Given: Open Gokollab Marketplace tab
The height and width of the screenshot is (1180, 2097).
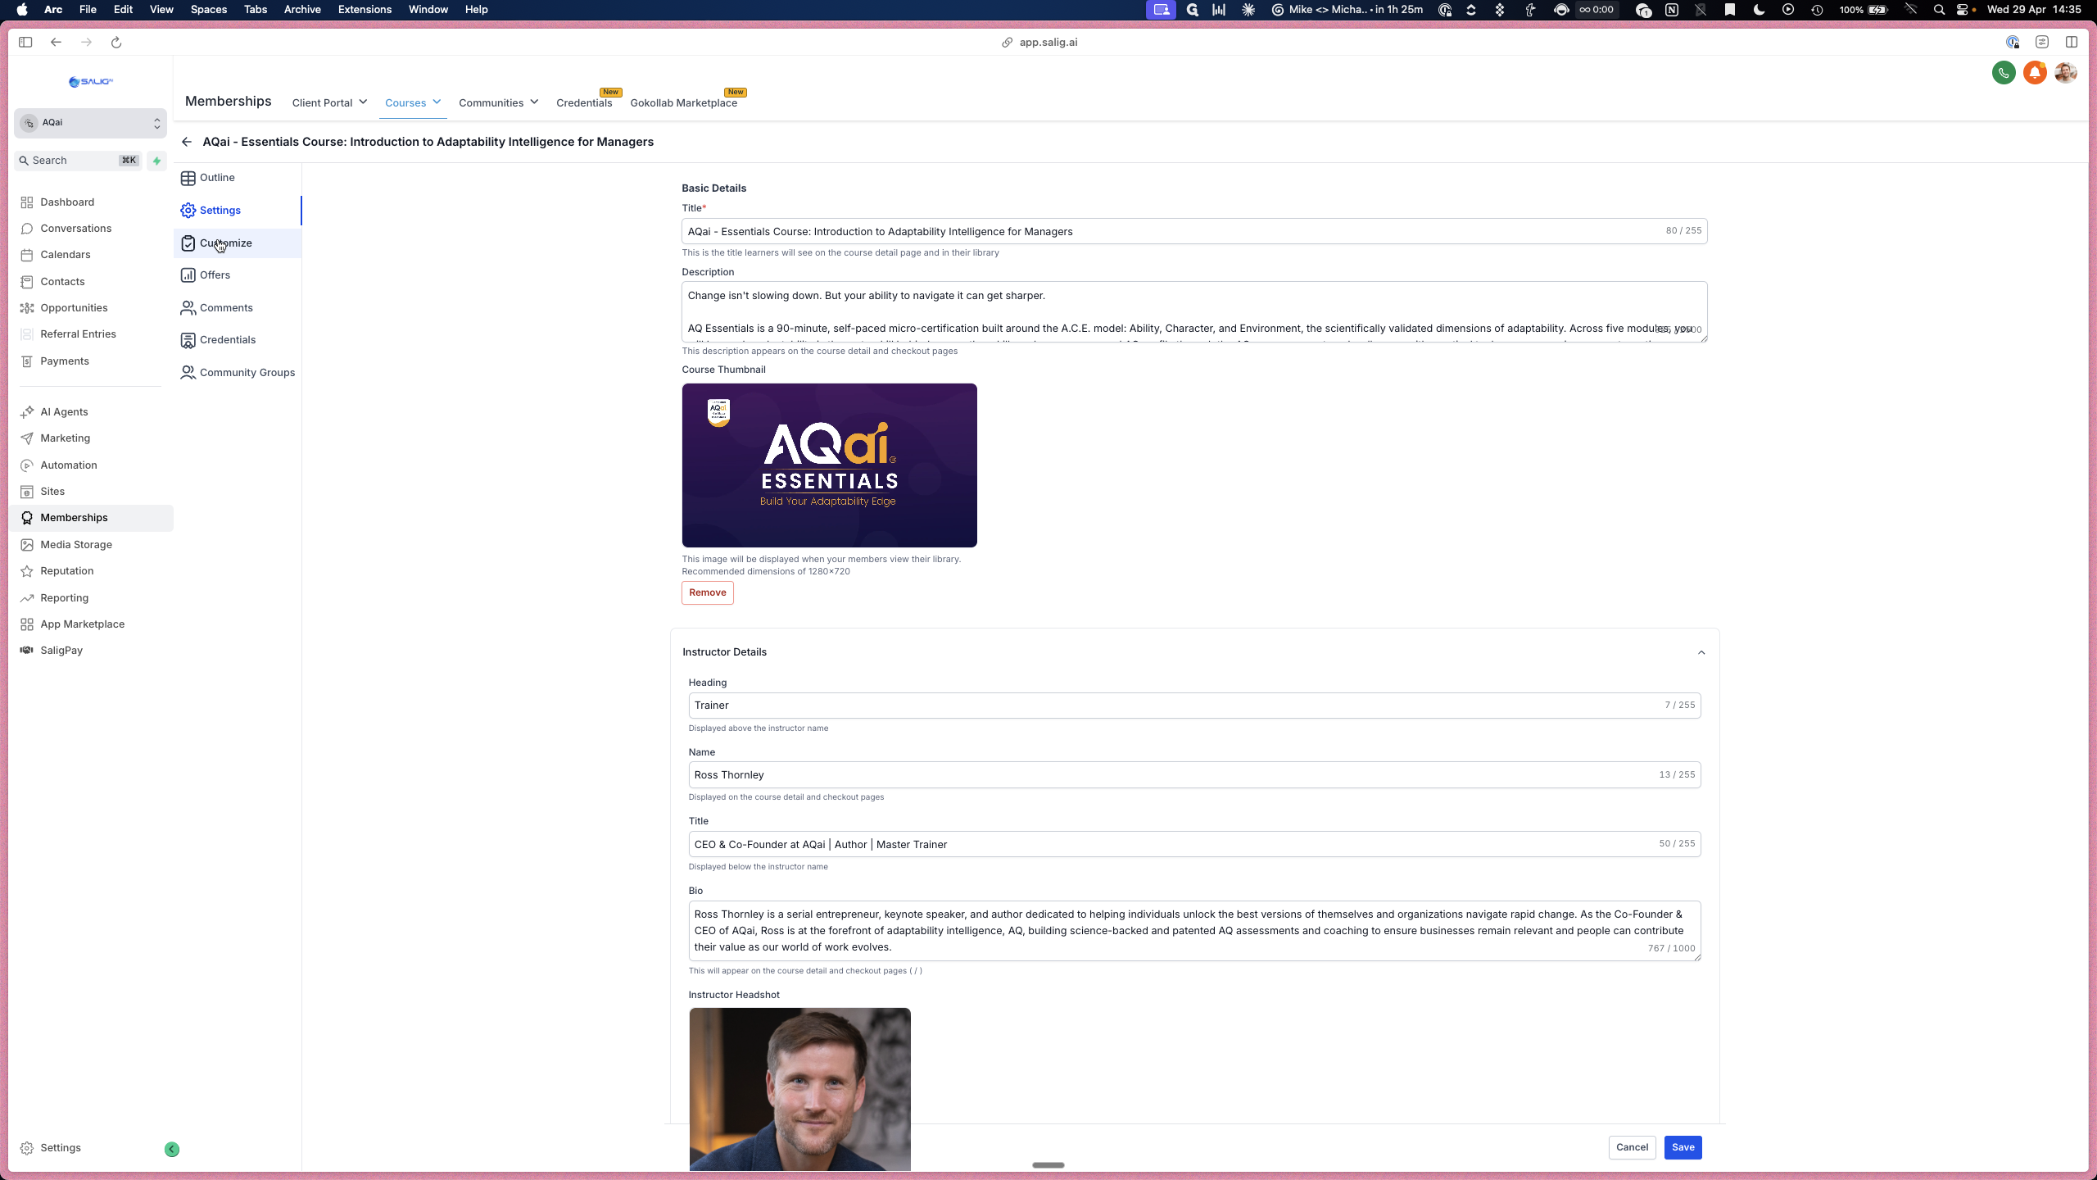Looking at the screenshot, I should click(x=683, y=102).
